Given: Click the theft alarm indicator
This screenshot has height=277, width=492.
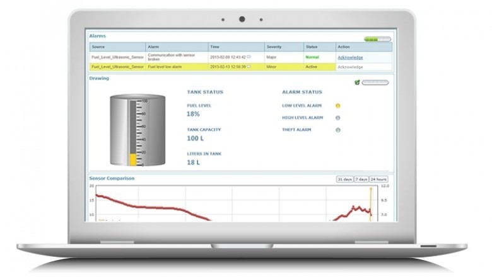Looking at the screenshot, I should coord(338,130).
